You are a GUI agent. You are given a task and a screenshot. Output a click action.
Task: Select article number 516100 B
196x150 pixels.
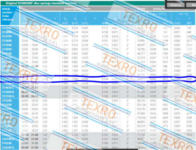point(8,139)
